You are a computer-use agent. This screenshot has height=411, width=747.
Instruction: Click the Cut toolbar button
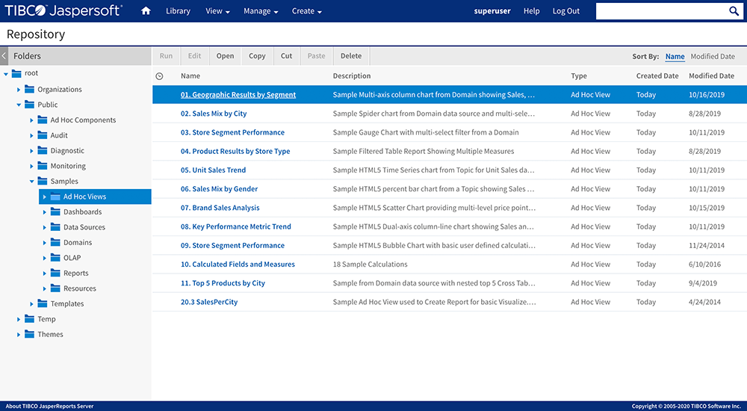click(286, 56)
